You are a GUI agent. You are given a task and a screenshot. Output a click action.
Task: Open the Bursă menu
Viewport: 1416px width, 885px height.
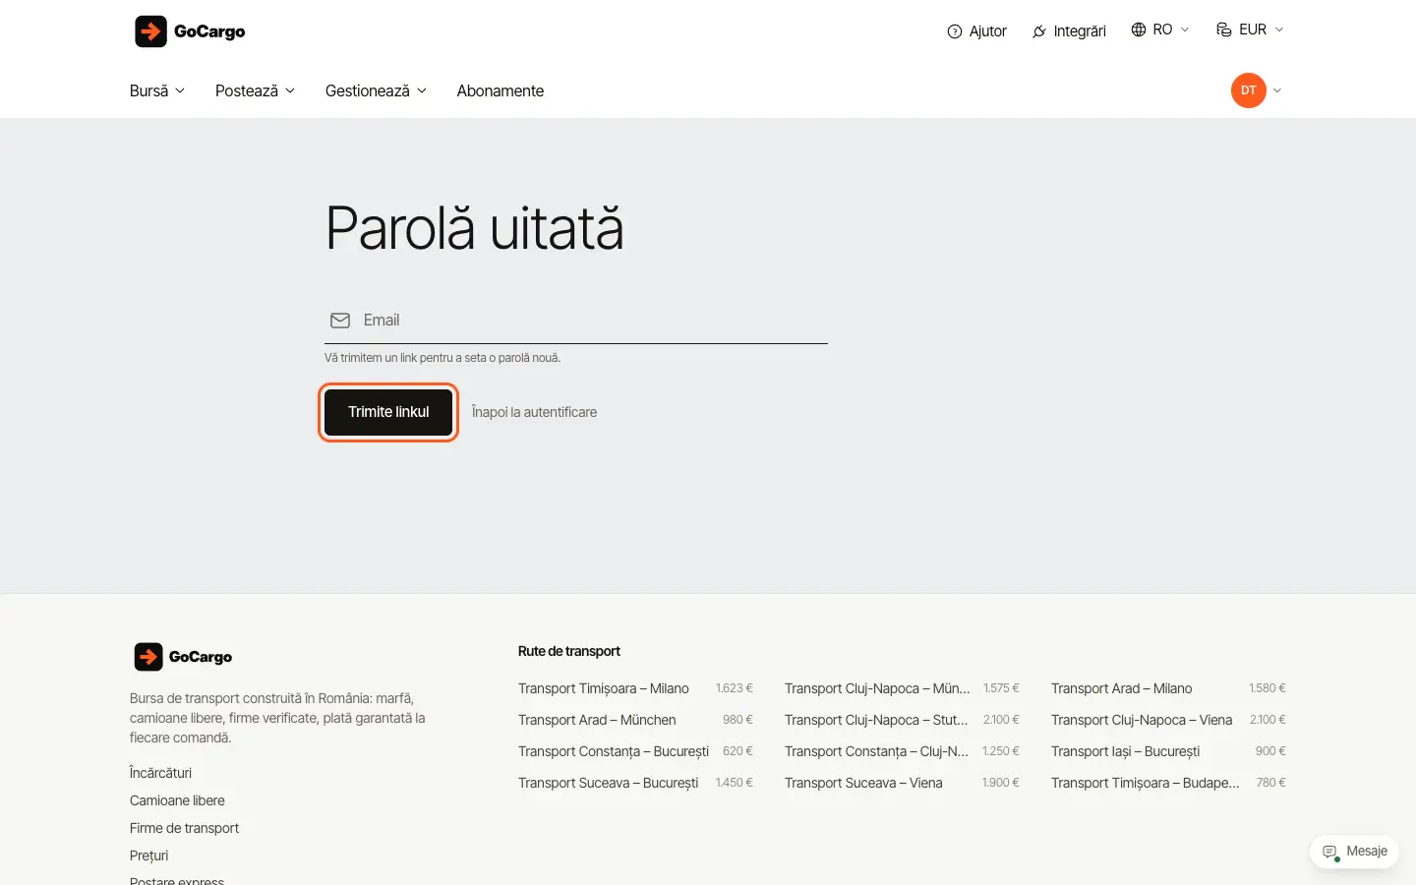pos(157,90)
